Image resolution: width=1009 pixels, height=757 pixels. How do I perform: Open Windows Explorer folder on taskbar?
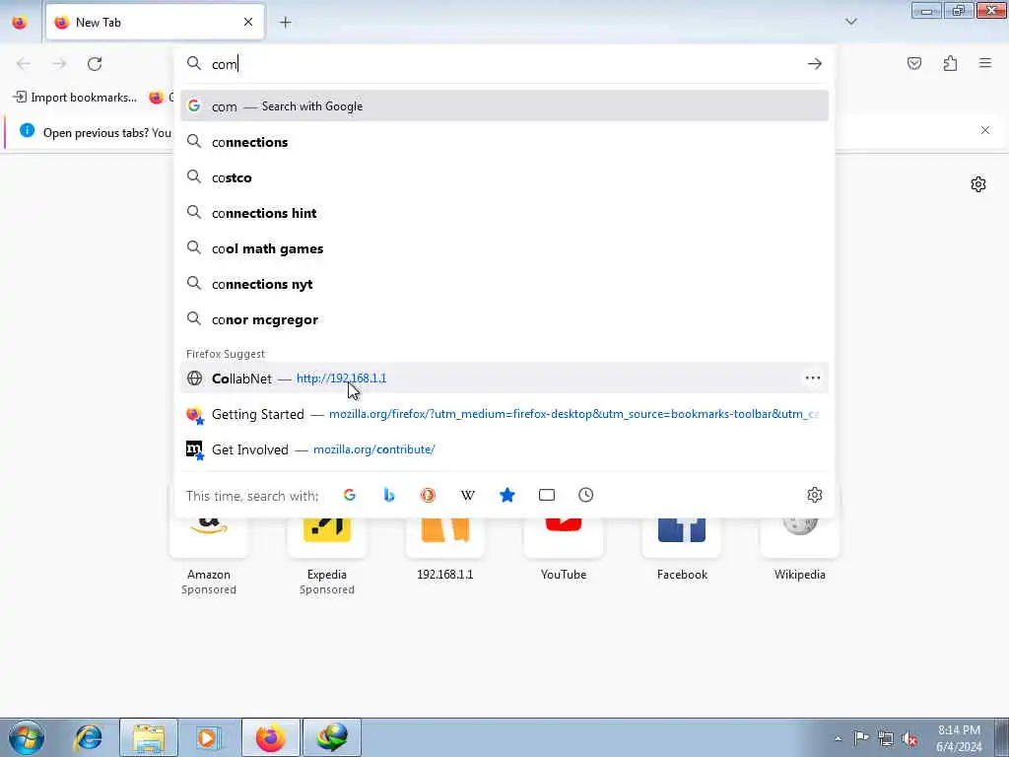coord(149,737)
